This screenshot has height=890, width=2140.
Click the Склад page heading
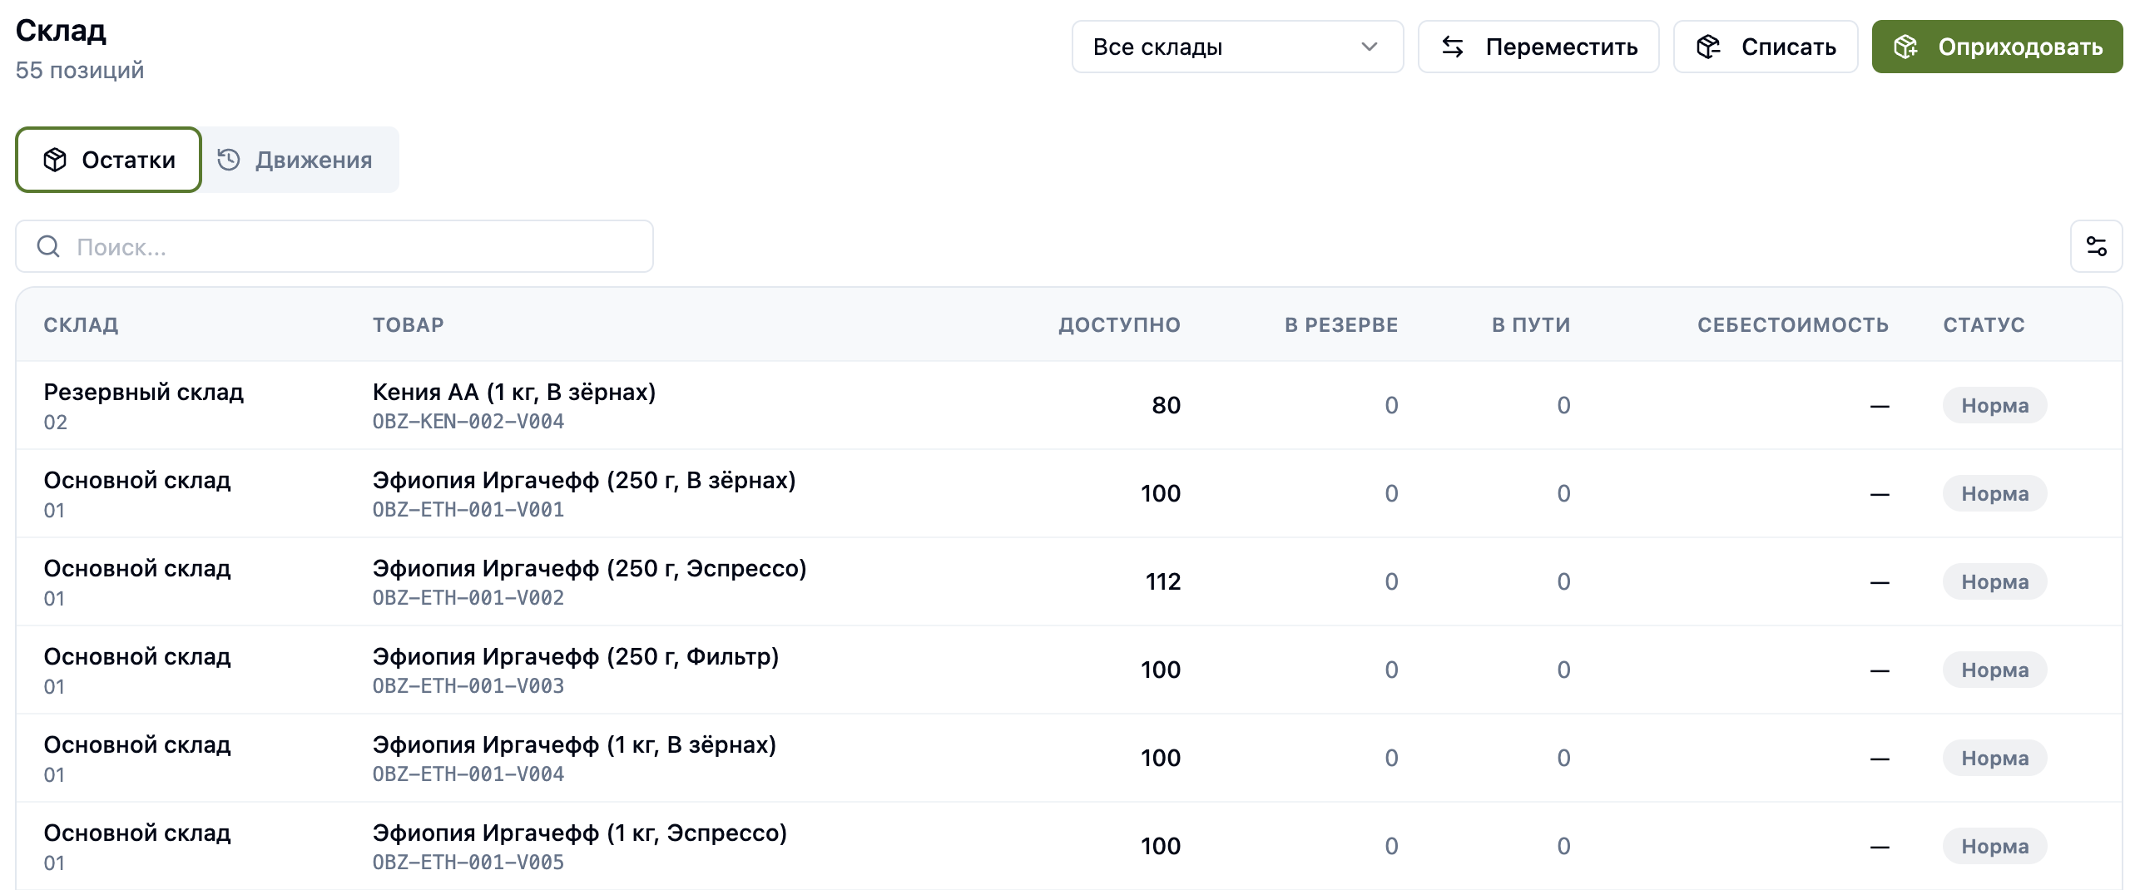61,31
